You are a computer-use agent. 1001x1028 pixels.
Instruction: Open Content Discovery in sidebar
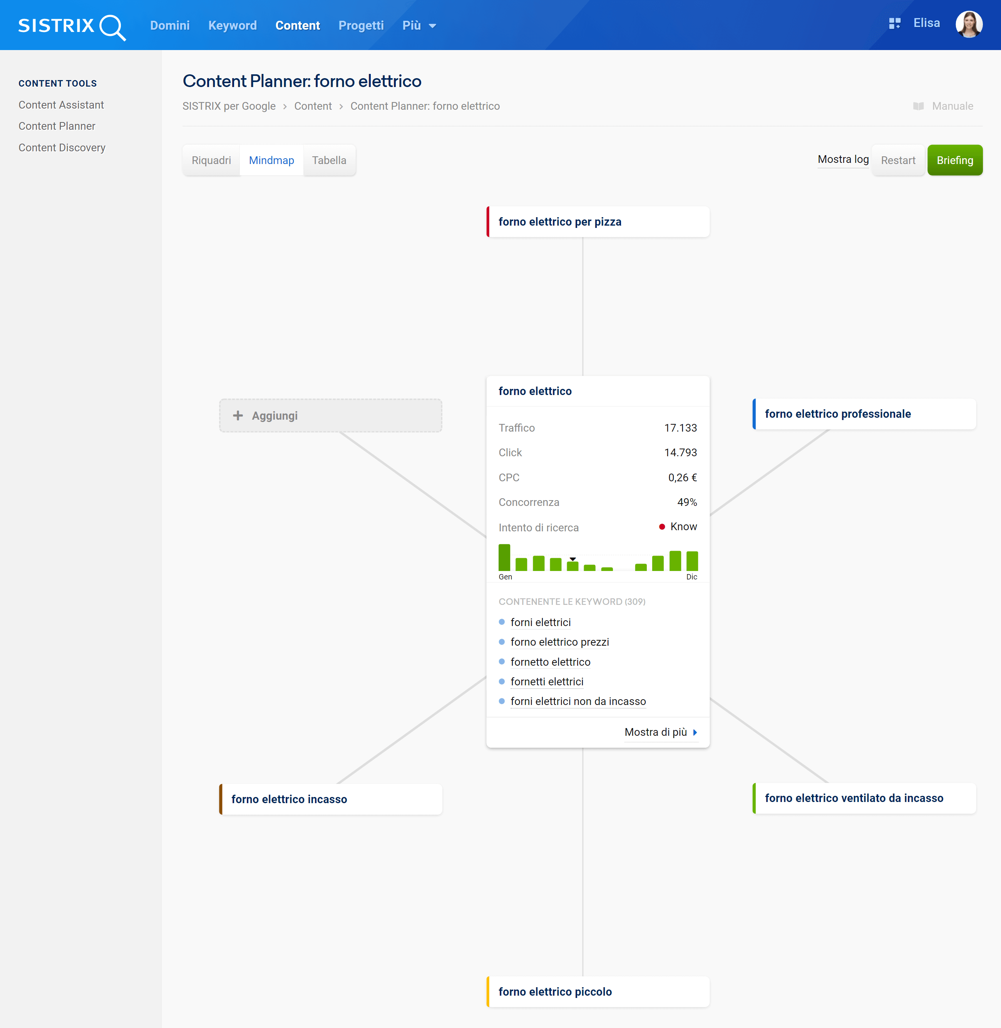(62, 148)
